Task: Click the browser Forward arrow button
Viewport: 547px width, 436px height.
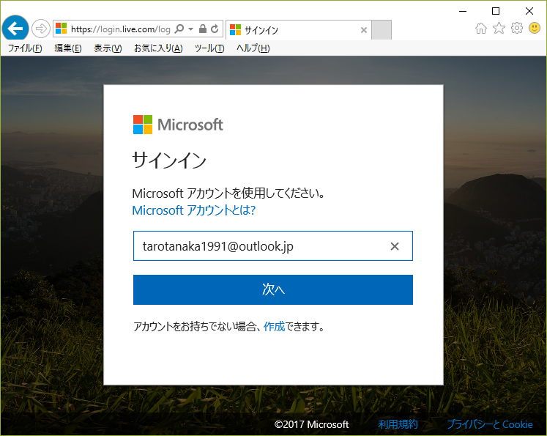Action: pyautogui.click(x=40, y=29)
